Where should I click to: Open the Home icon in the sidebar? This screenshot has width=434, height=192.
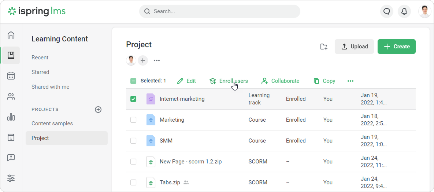[11, 35]
